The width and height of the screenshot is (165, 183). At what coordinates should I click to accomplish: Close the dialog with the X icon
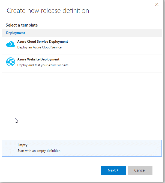pyautogui.click(x=157, y=4)
